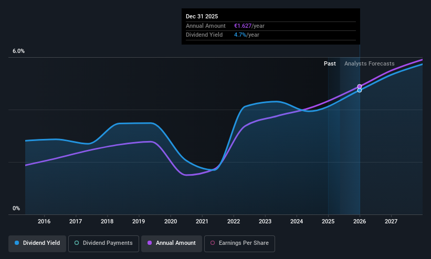The image size is (431, 259).
Task: Click the blue data point marker at 2026
Action: pyautogui.click(x=359, y=90)
